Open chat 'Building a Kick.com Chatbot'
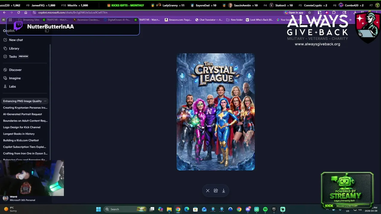 pos(21,140)
